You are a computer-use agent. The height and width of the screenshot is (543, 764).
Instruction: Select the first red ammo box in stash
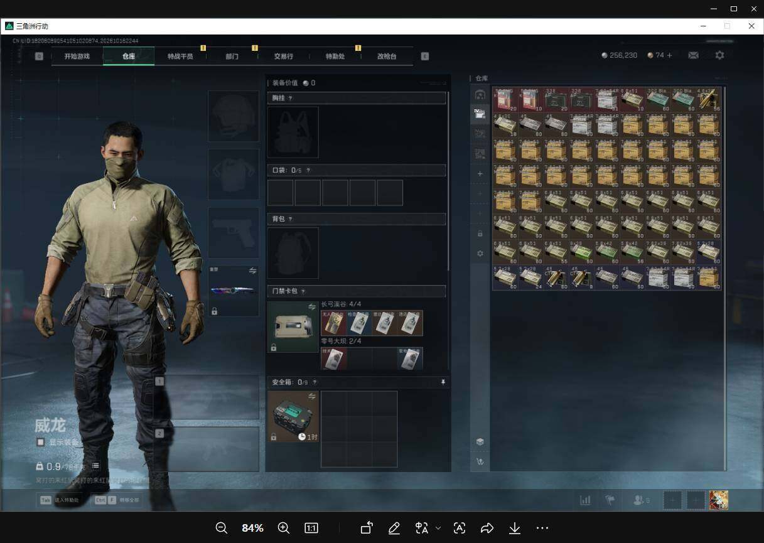pyautogui.click(x=505, y=100)
